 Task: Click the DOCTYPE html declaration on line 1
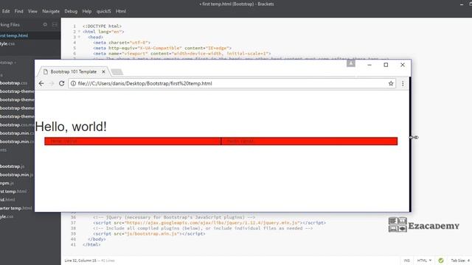[102, 26]
